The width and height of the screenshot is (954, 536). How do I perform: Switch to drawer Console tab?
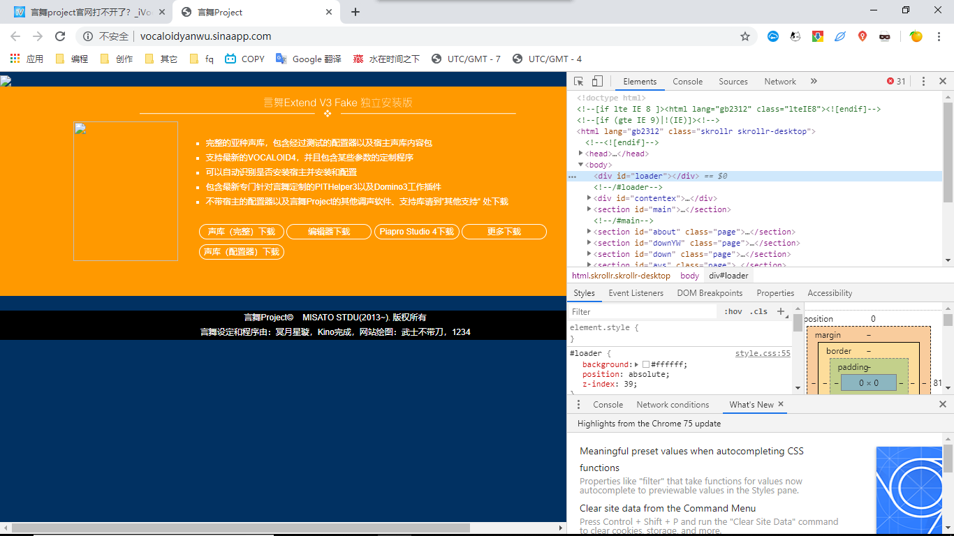pos(608,405)
